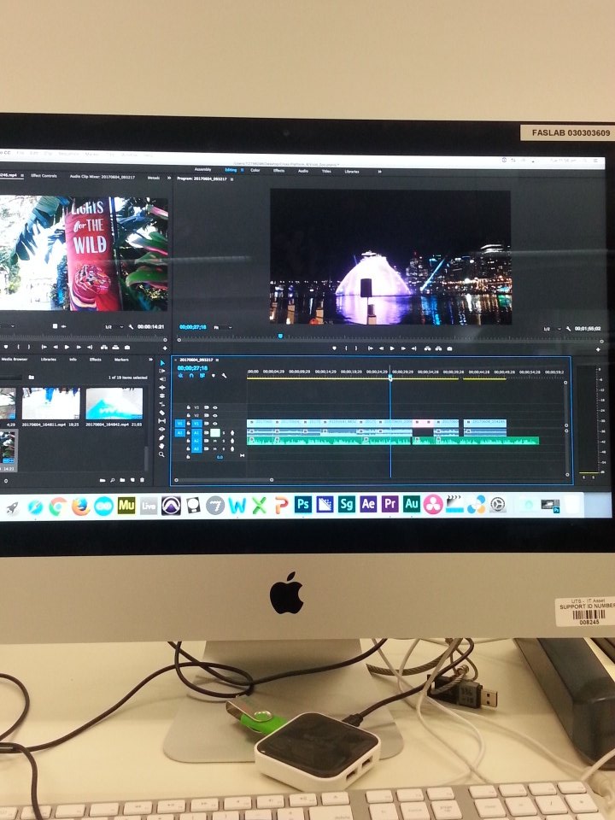Click Insert button in Source monitor
The image size is (615, 820).
point(104,348)
